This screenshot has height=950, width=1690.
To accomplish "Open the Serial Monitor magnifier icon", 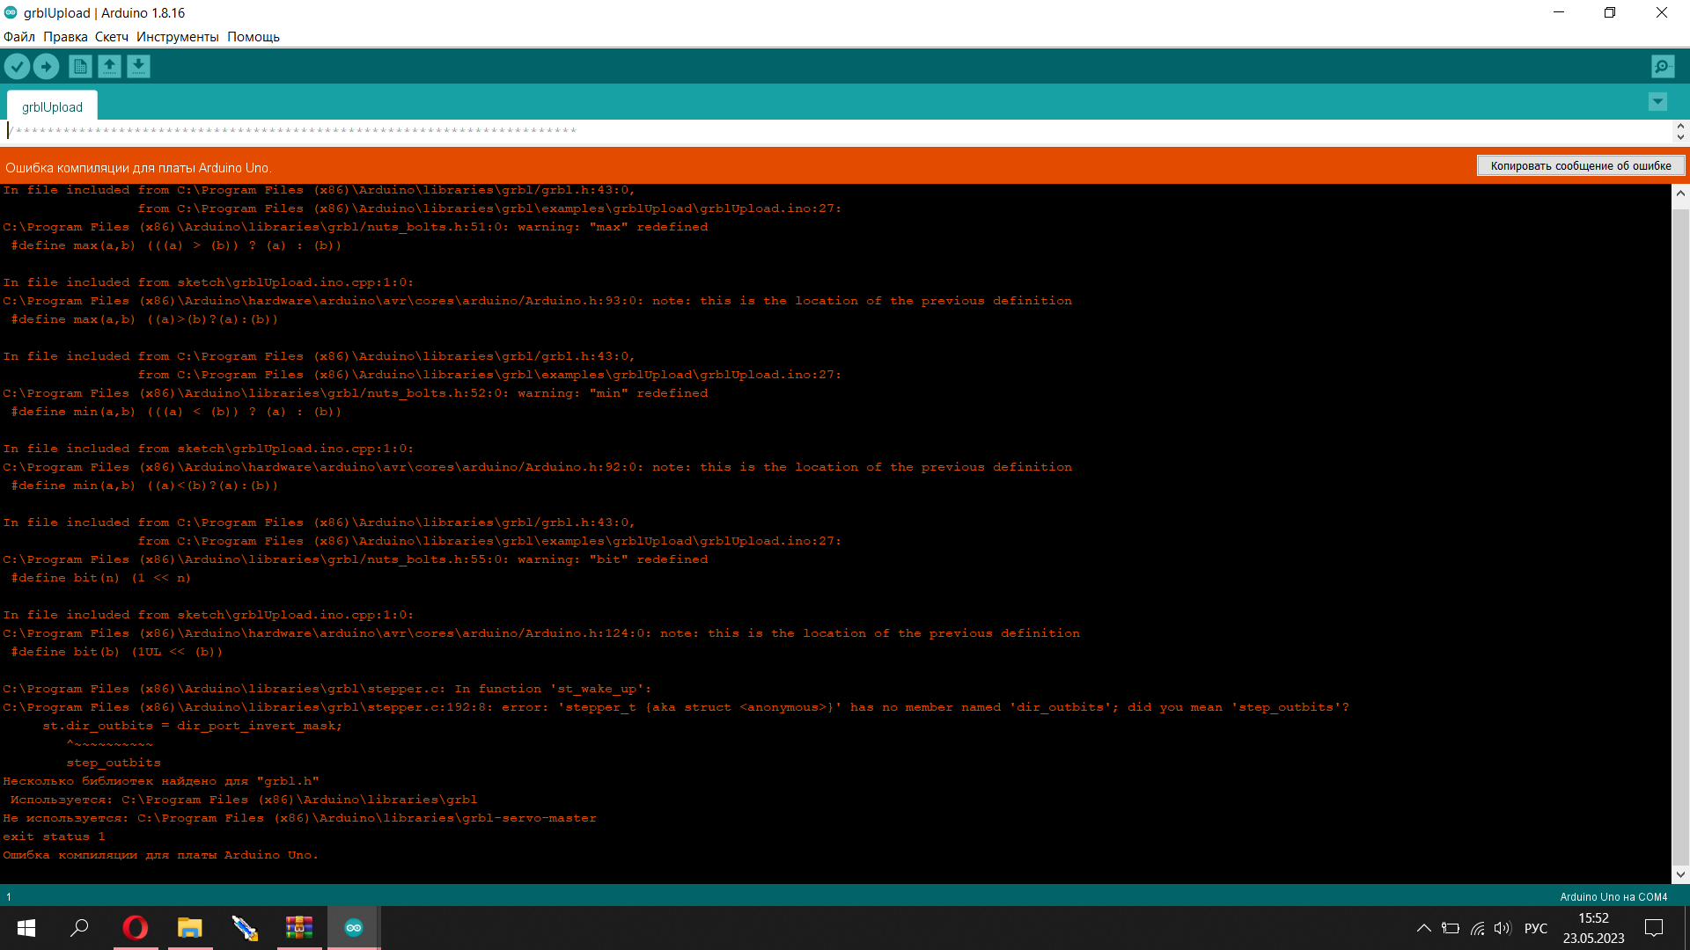I will 1663,66.
